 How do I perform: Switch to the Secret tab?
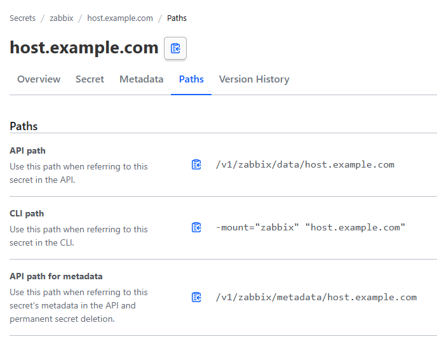click(90, 79)
